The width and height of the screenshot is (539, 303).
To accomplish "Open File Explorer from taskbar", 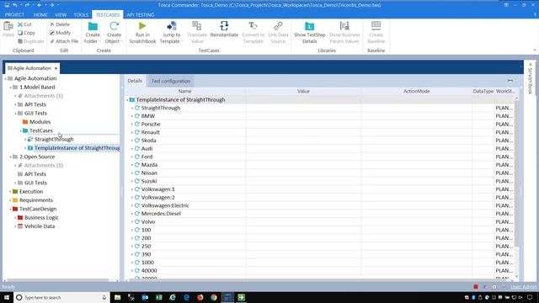I will coord(118,297).
